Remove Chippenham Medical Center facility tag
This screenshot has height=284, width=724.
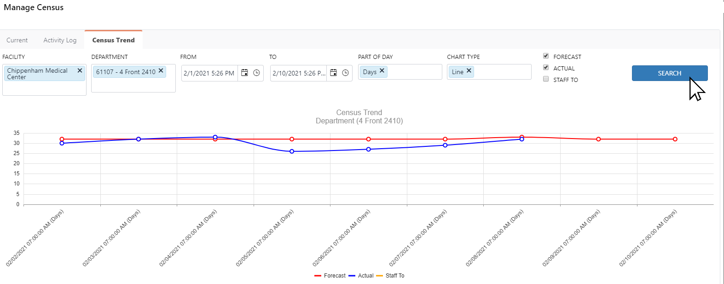80,70
